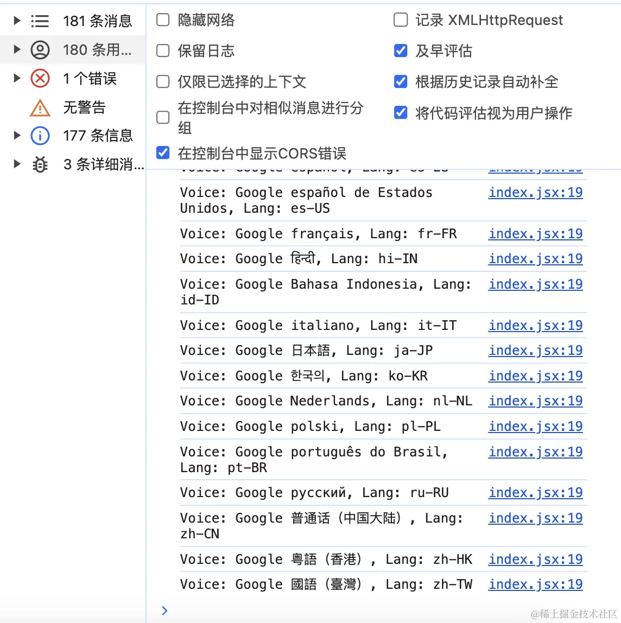
Task: Expand the 177 条信息 group
Action: pyautogui.click(x=17, y=136)
